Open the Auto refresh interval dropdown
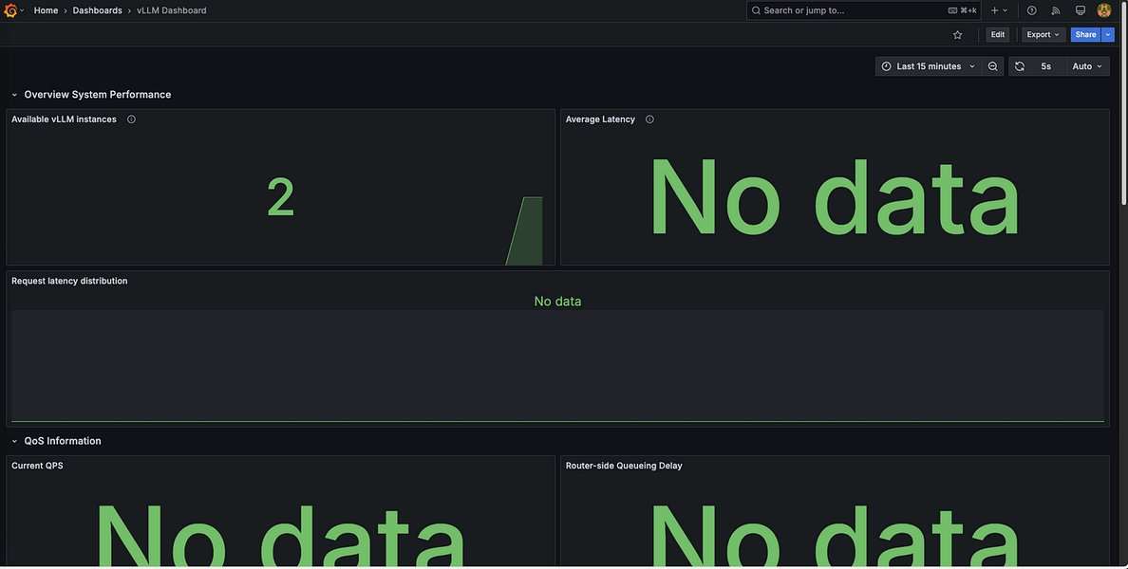 click(1087, 66)
